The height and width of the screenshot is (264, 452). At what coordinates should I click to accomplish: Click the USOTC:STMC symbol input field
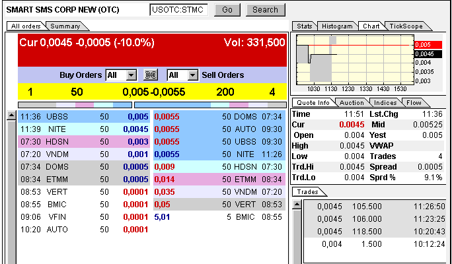pos(178,10)
